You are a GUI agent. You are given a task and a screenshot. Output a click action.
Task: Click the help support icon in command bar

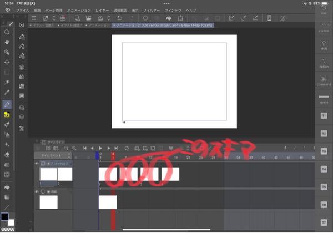pyautogui.click(x=282, y=18)
